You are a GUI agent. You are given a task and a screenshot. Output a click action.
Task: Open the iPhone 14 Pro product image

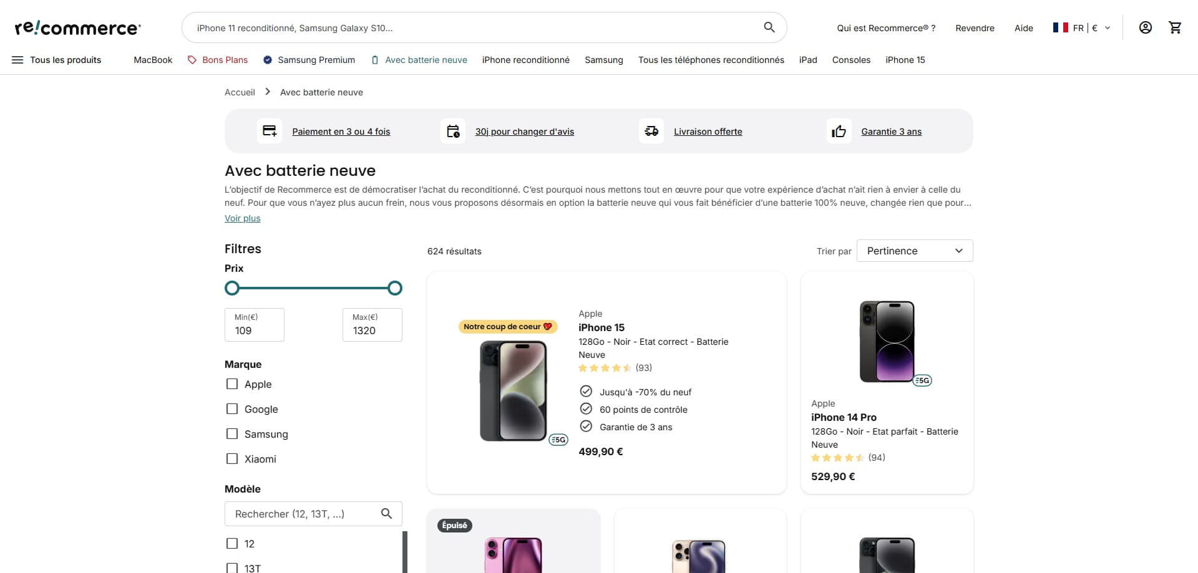point(887,342)
